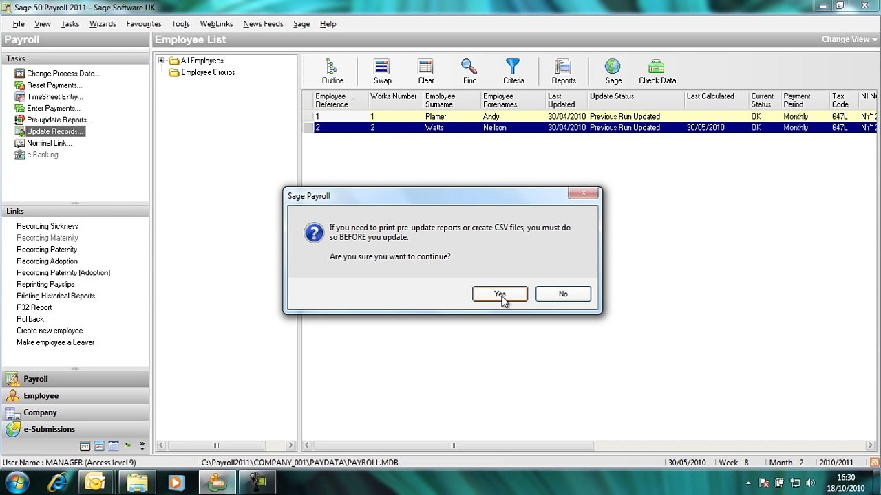This screenshot has width=881, height=495.
Task: Open Windows Media Player taskbar icon
Action: pos(176,483)
